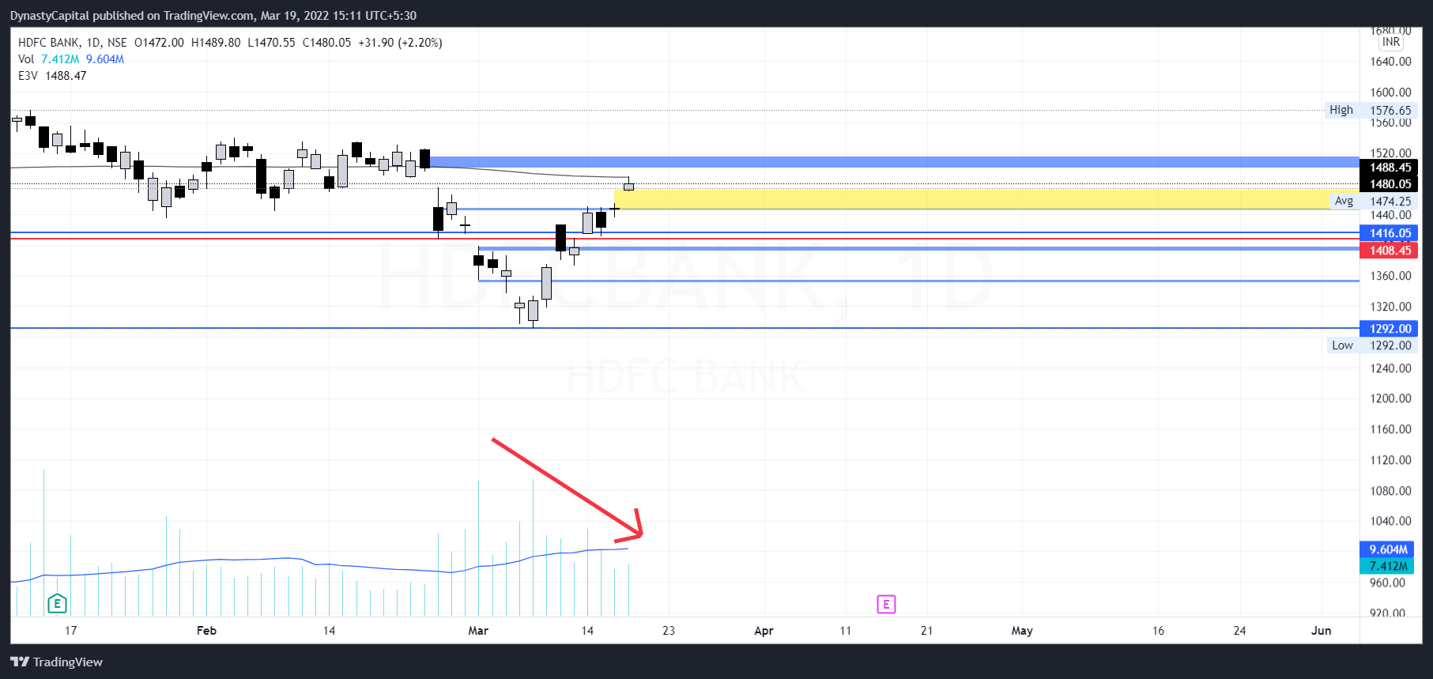This screenshot has height=679, width=1433.
Task: Select the 1480.05 current price label
Action: click(x=1389, y=184)
